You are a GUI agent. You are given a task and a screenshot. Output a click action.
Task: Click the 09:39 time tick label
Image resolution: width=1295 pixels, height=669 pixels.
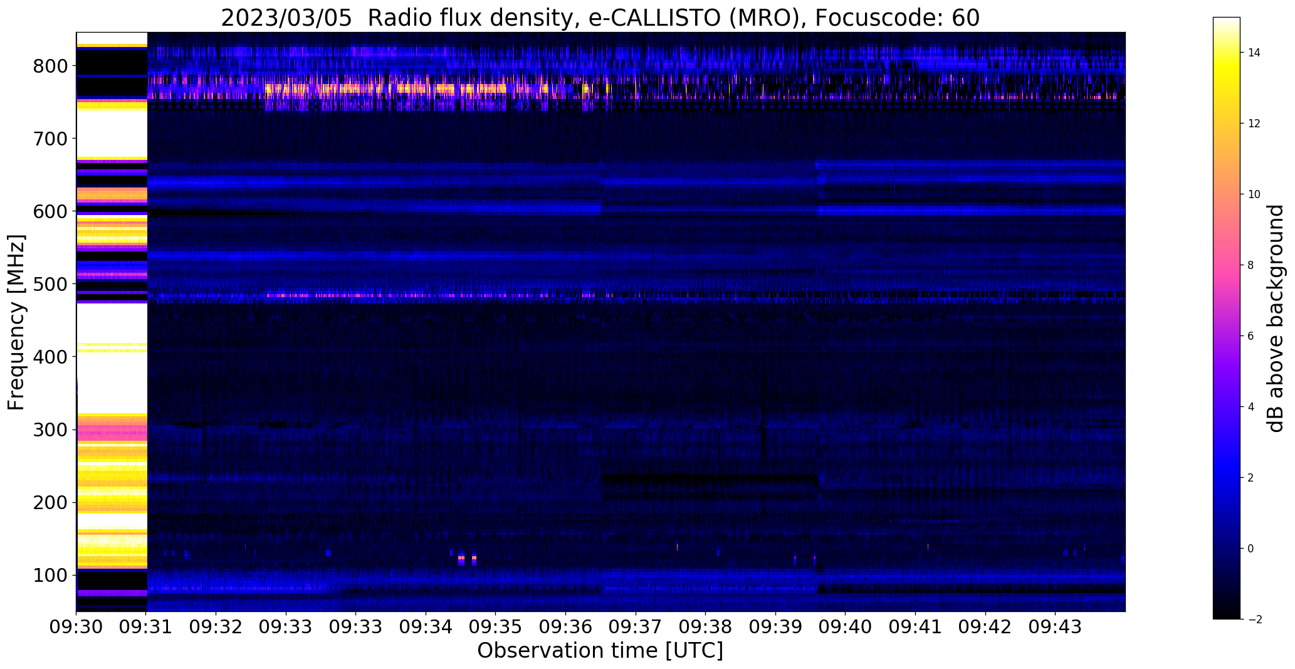[x=776, y=628]
